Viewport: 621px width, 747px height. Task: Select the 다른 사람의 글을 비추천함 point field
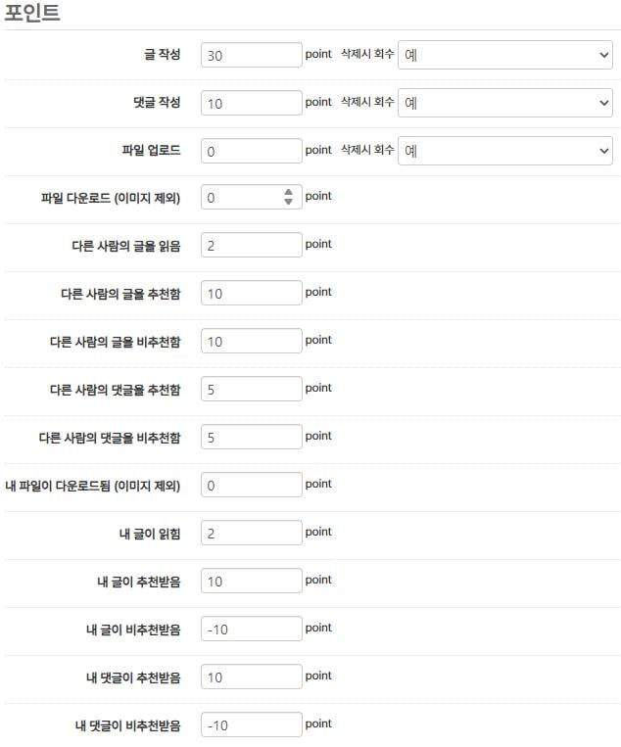251,342
